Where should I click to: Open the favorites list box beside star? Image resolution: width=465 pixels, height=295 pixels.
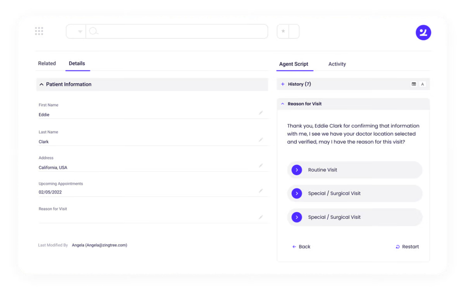pyautogui.click(x=294, y=31)
